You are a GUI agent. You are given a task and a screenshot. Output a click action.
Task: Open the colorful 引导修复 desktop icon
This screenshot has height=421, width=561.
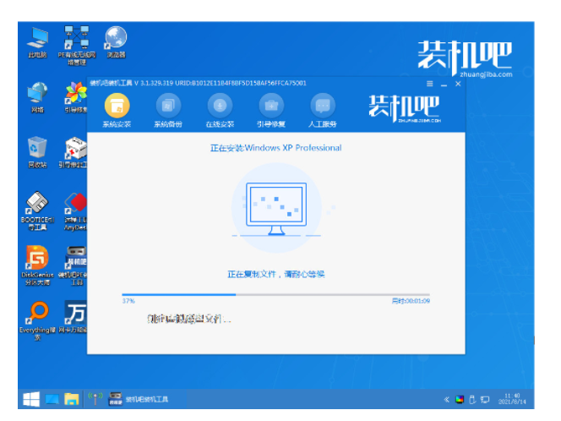click(x=75, y=97)
